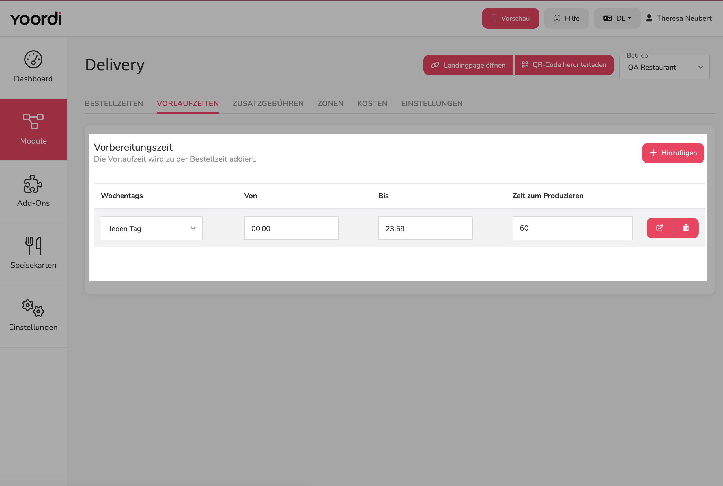The image size is (723, 486).
Task: Click the Bis time field 23:59
Action: 425,228
